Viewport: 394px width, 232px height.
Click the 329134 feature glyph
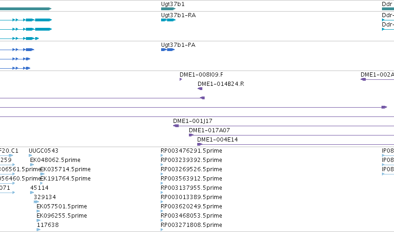(x=36, y=202)
